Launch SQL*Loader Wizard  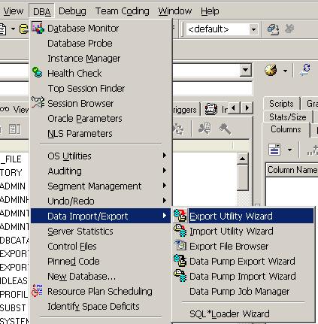click(243, 313)
